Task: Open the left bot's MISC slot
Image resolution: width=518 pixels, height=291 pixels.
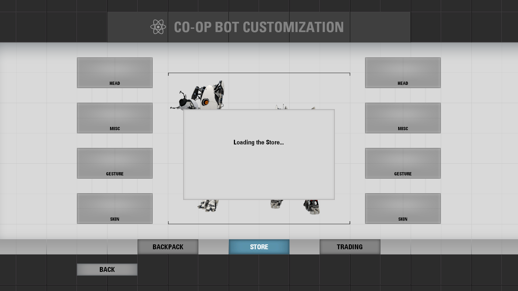Action: pyautogui.click(x=115, y=118)
